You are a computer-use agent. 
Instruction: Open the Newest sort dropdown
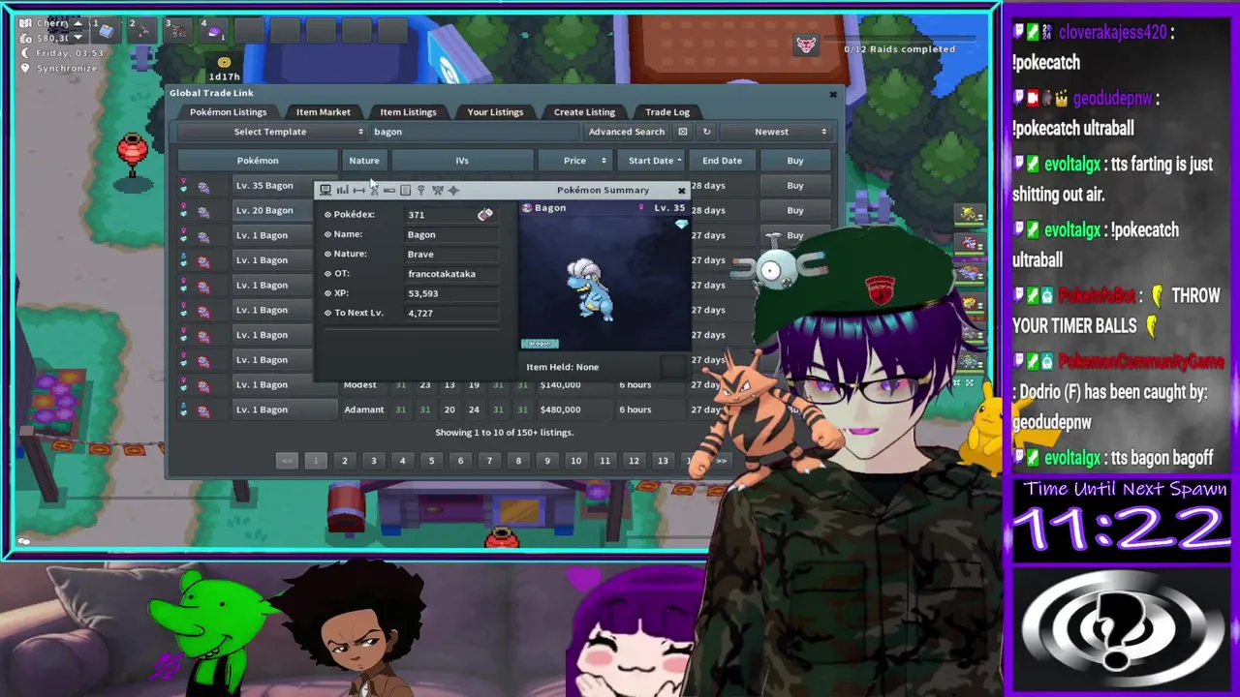[x=778, y=132]
